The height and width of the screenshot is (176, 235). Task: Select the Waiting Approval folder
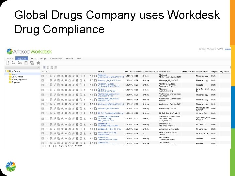click(18, 80)
